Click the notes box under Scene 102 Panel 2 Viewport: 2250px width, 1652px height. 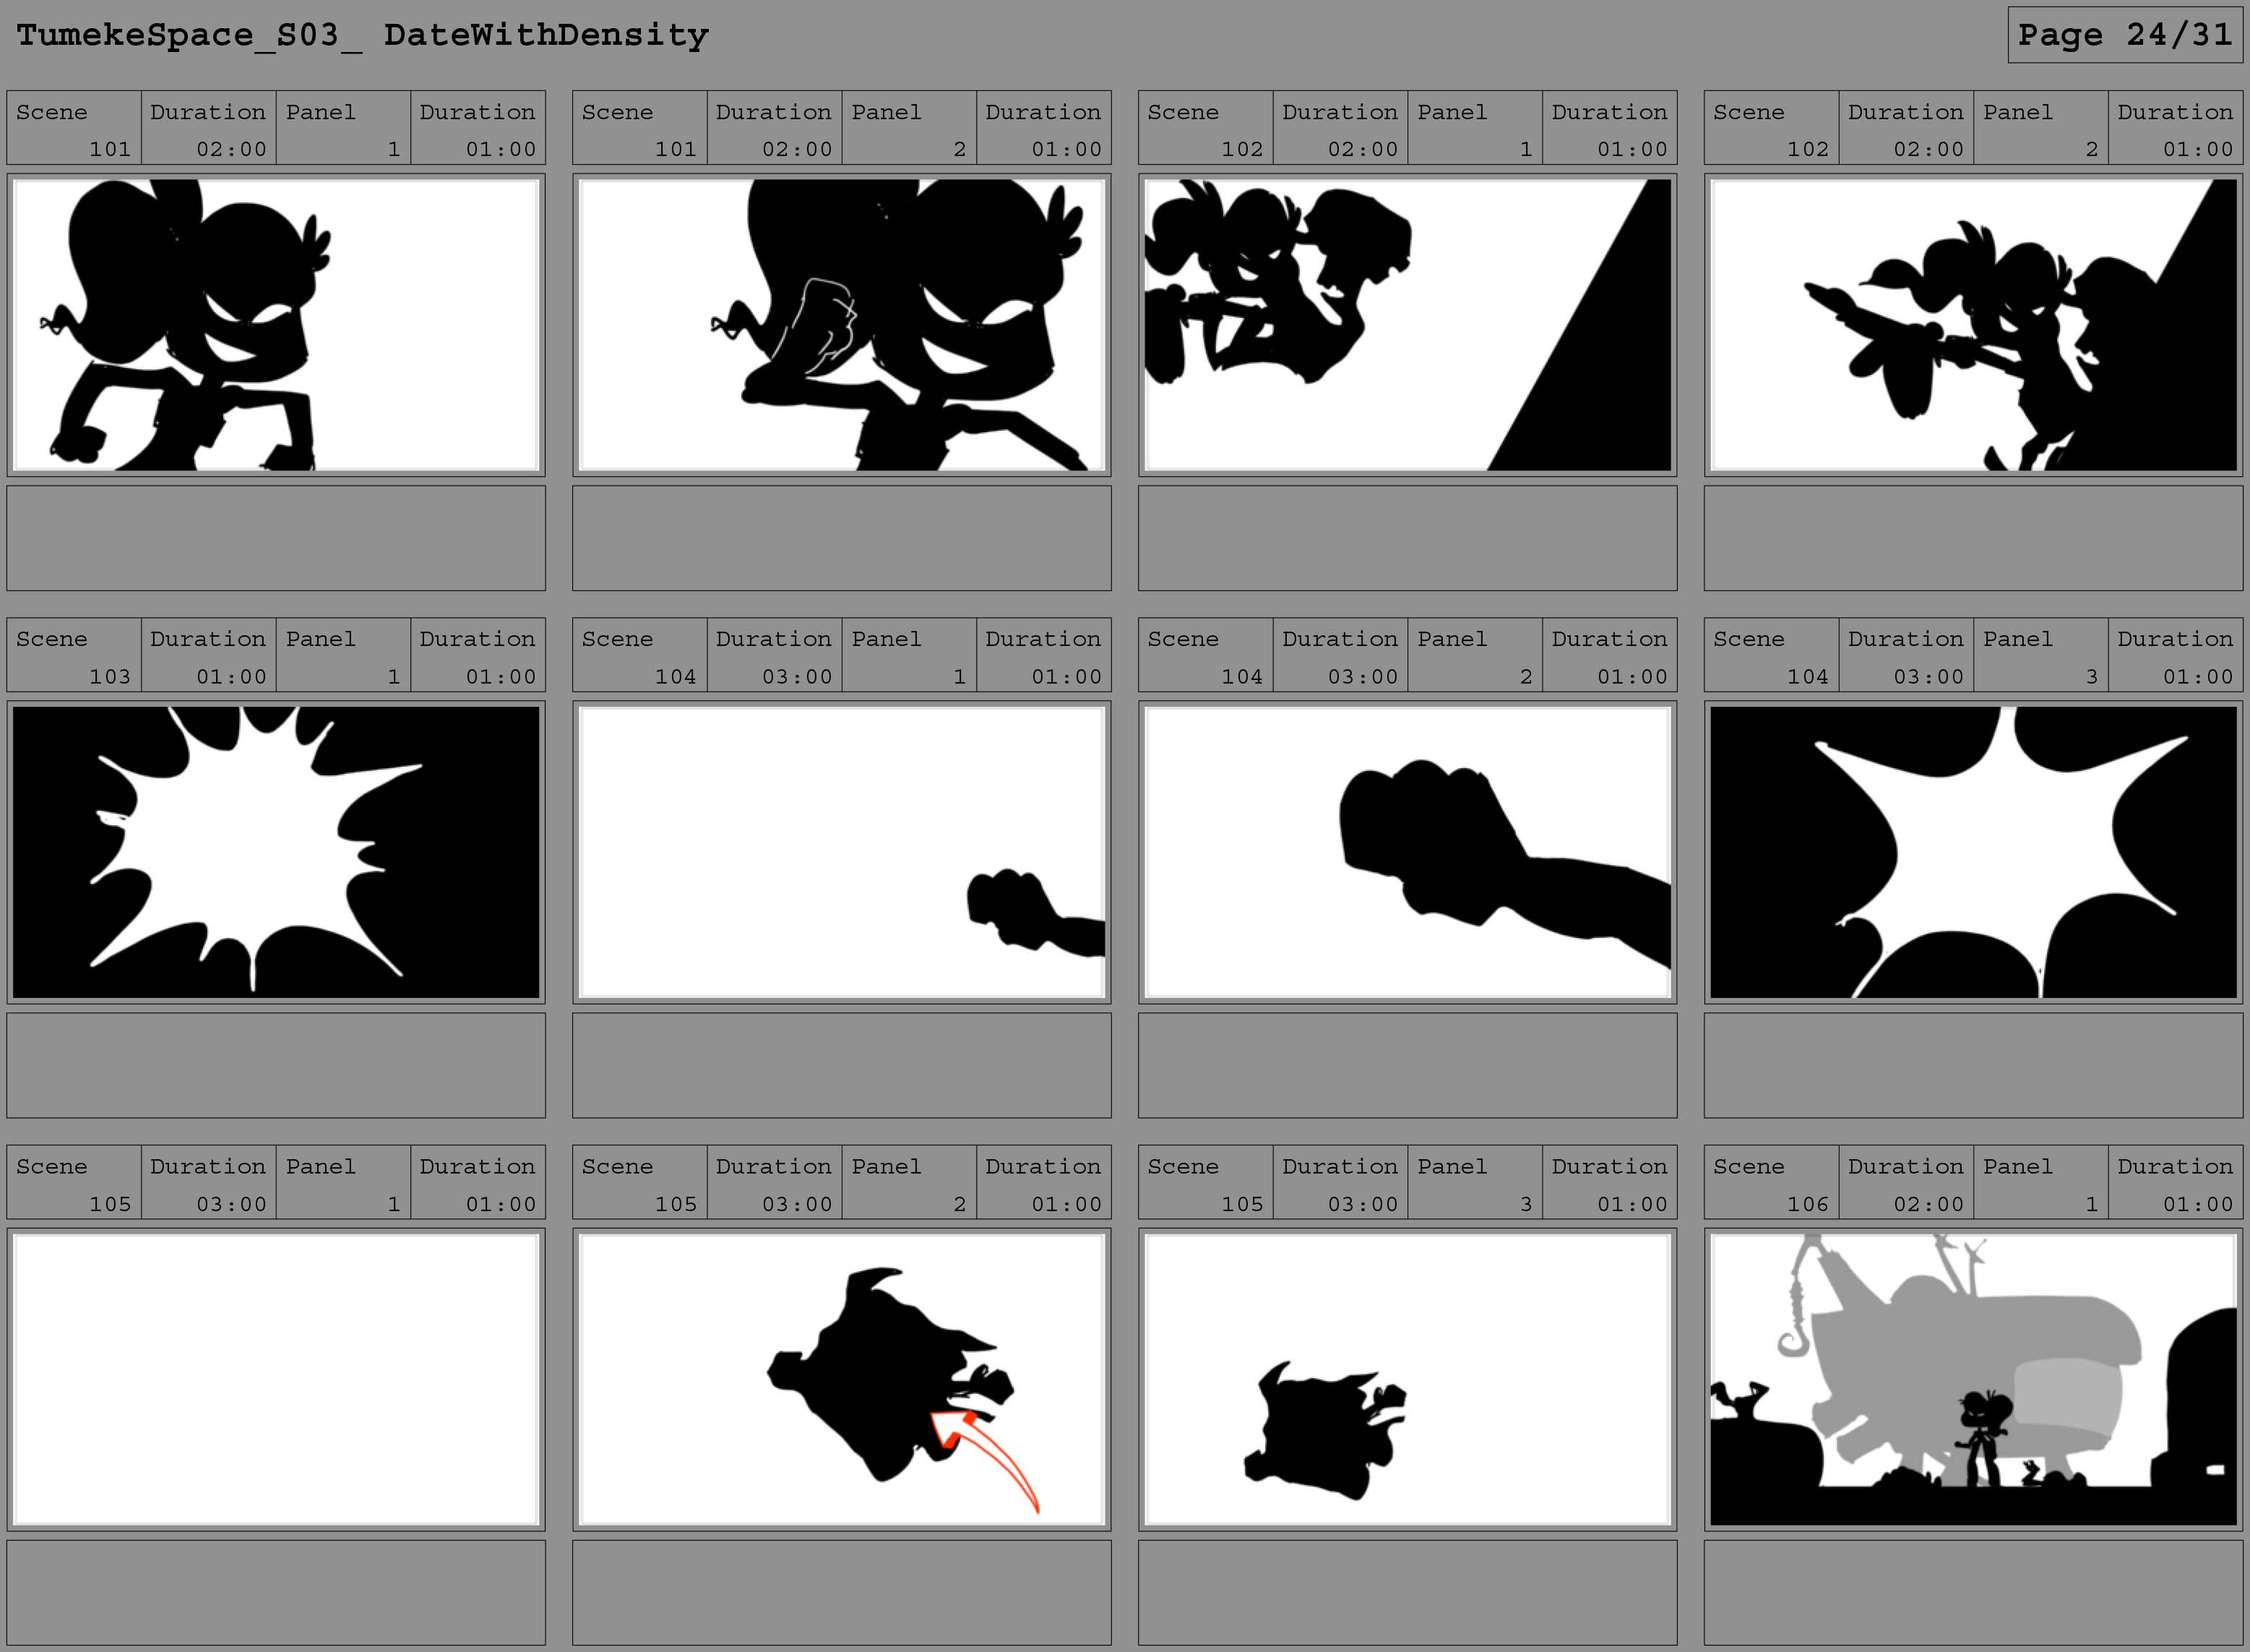(x=1973, y=538)
